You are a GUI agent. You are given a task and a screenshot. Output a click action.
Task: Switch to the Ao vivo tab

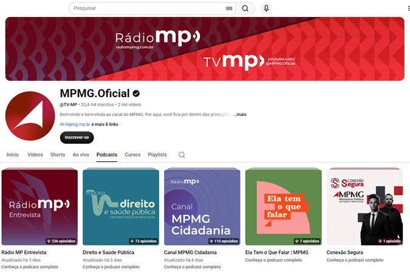[x=81, y=155]
